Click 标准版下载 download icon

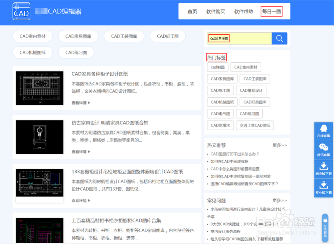point(324,169)
